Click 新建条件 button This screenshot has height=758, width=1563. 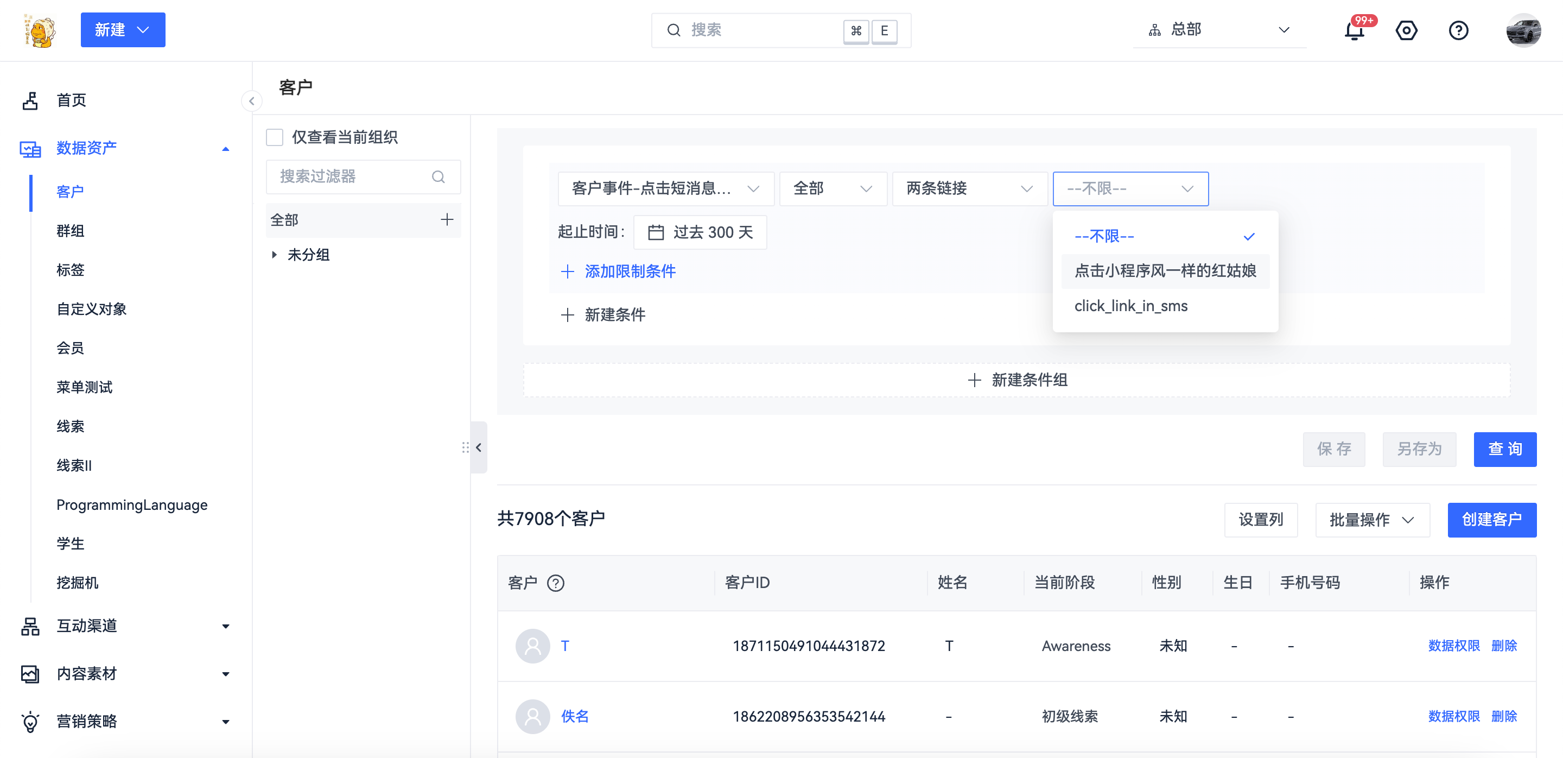[603, 315]
